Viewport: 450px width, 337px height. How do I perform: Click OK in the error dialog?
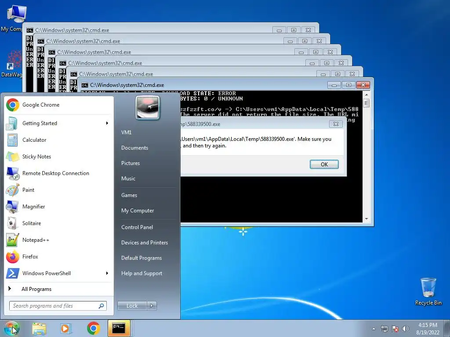coord(324,164)
